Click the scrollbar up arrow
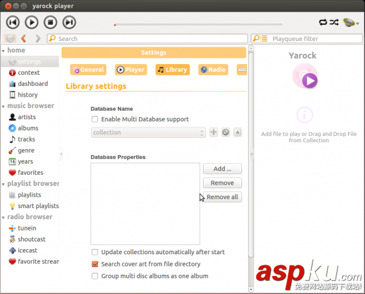This screenshot has height=294, width=365. tap(251, 48)
